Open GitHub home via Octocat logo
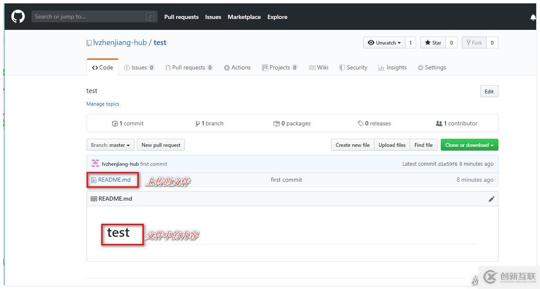 click(x=18, y=16)
